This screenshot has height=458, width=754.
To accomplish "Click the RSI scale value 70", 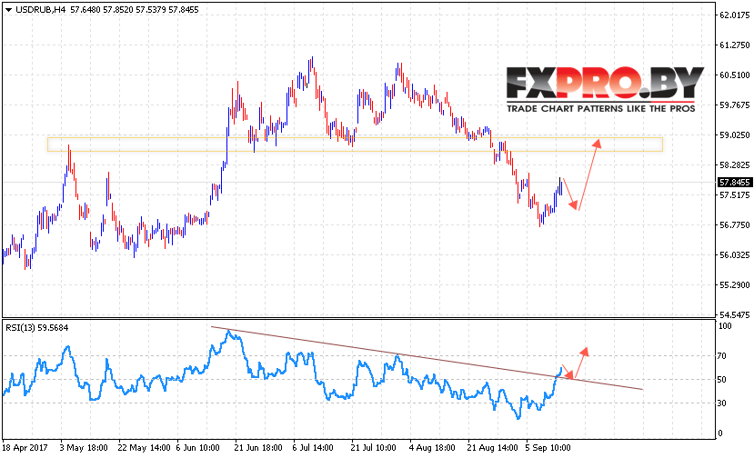I will [x=722, y=356].
